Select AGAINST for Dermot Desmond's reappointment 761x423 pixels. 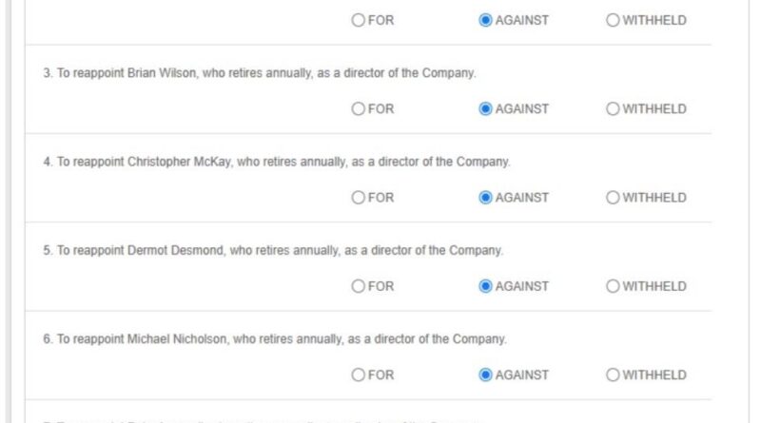click(486, 286)
